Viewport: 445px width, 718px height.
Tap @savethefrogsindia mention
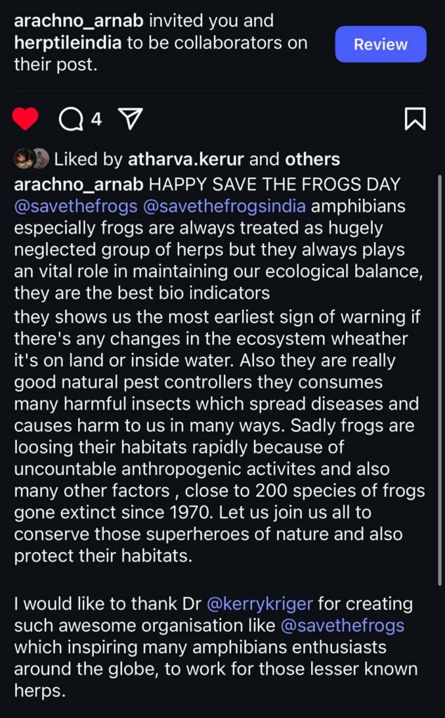tap(225, 206)
